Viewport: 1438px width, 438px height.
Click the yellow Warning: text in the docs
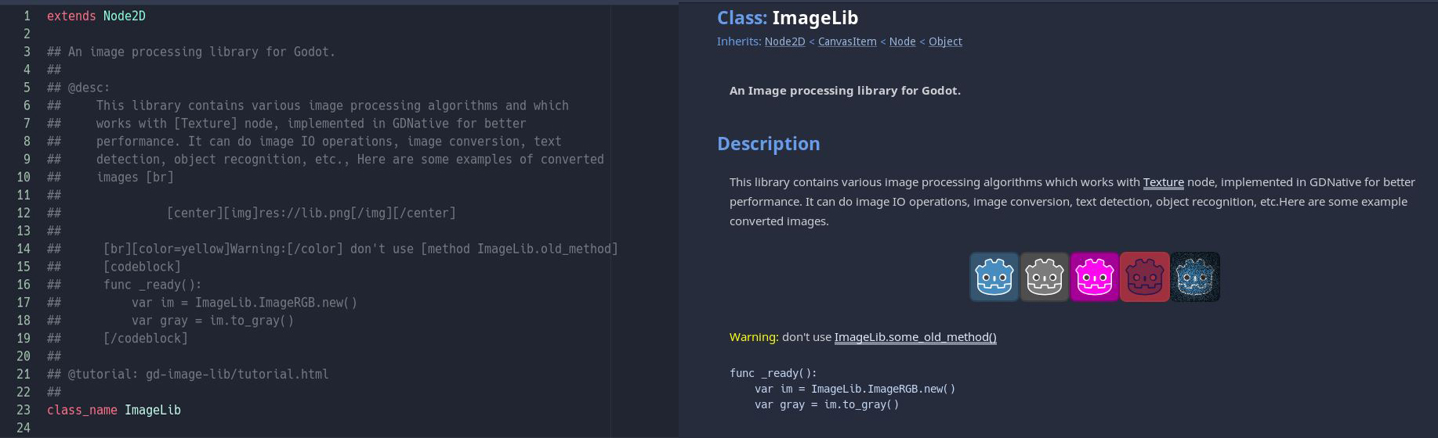coord(754,337)
